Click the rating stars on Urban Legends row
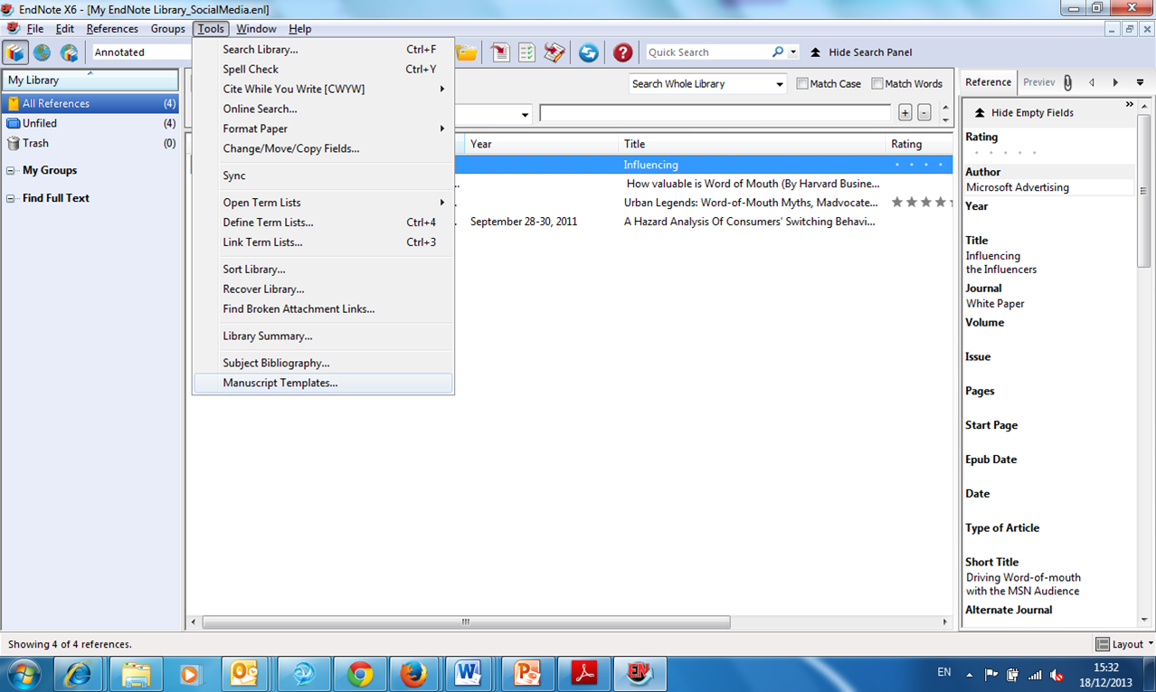Viewport: 1156px width, 692px height. 922,203
